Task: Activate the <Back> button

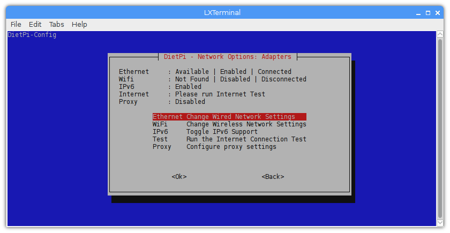Action: [273, 177]
